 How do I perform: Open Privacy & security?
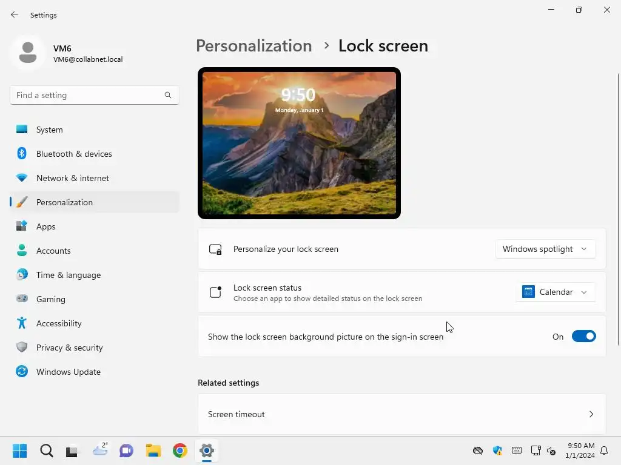point(94,347)
